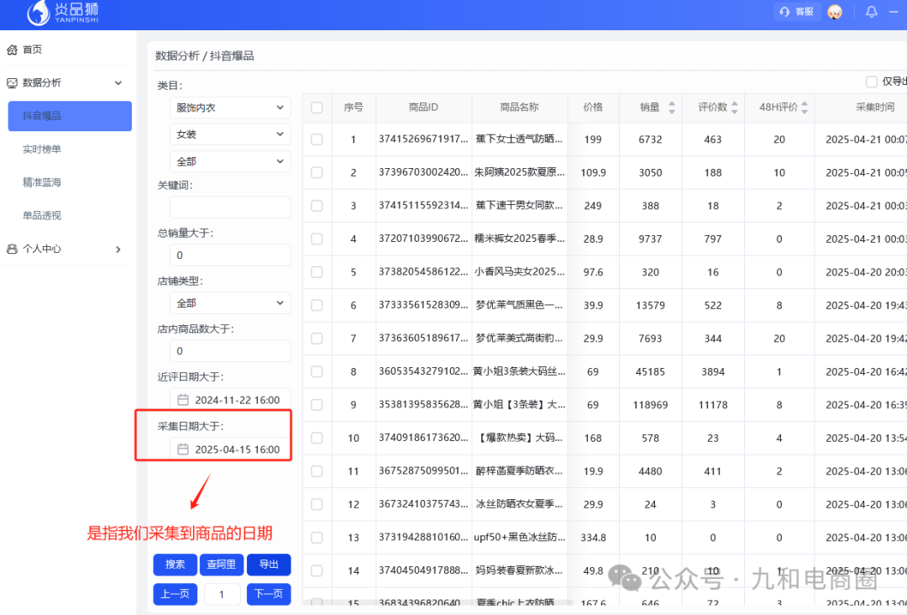Open the notification bell
907x615 pixels.
[871, 12]
